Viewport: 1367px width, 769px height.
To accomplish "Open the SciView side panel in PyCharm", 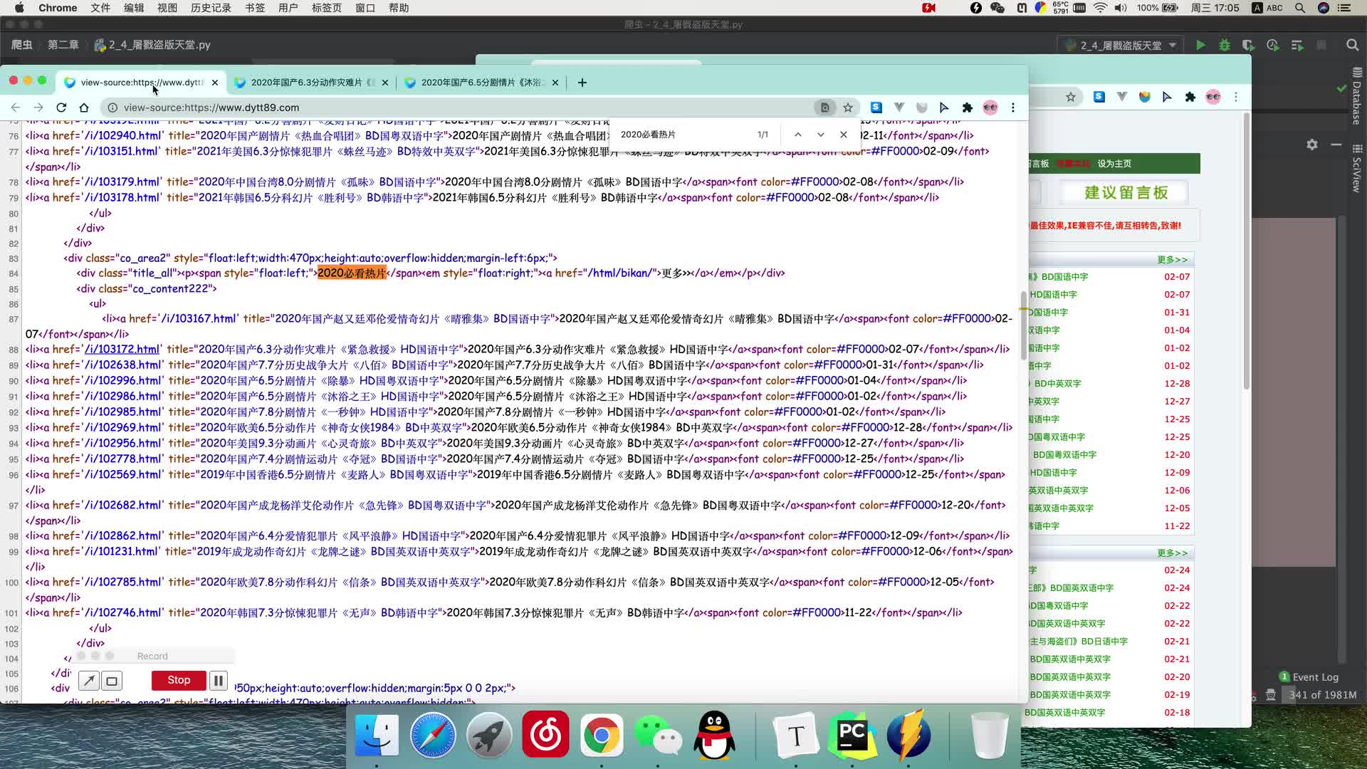I will point(1357,169).
